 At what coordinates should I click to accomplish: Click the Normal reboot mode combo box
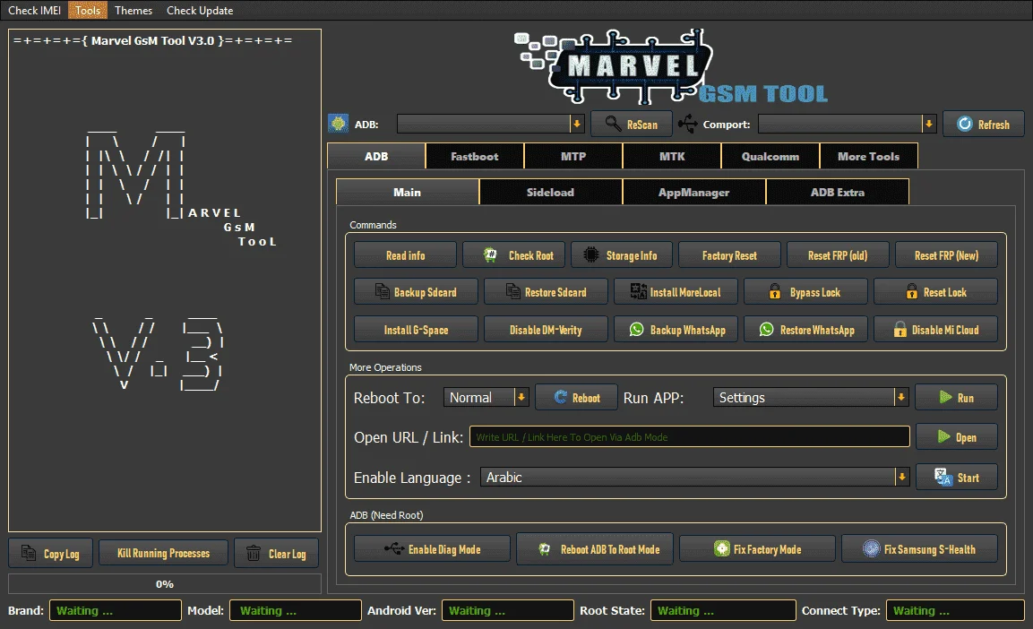point(486,397)
